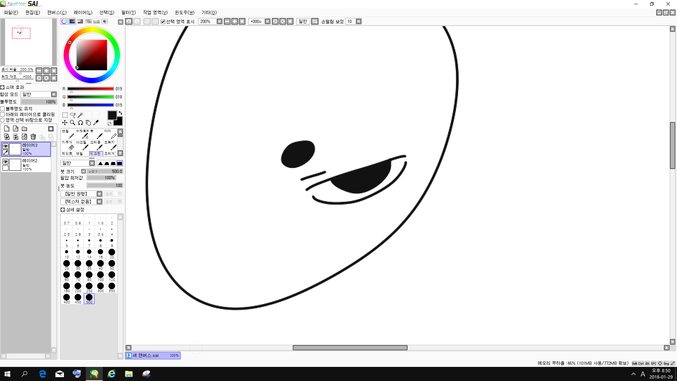Open the 200% zoom level dropdown
This screenshot has height=381, width=677.
[219, 22]
